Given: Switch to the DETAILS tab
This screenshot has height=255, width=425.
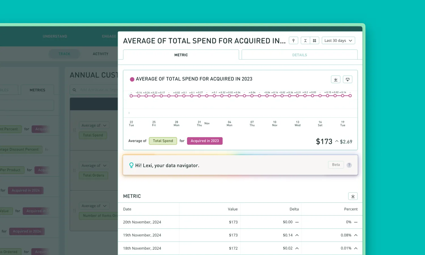Looking at the screenshot, I should 299,55.
